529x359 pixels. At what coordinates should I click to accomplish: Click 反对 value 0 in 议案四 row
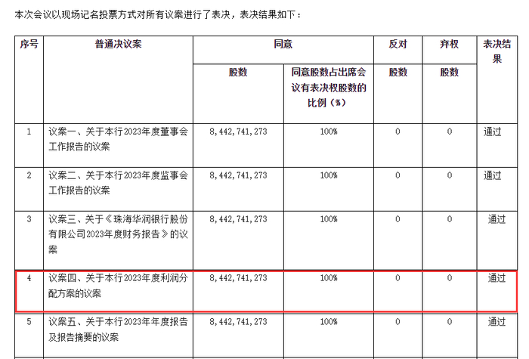(398, 278)
